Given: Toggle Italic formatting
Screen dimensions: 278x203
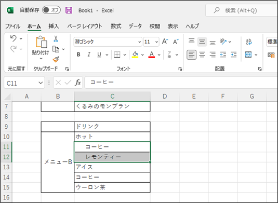Looking at the screenshot, I should point(89,55).
